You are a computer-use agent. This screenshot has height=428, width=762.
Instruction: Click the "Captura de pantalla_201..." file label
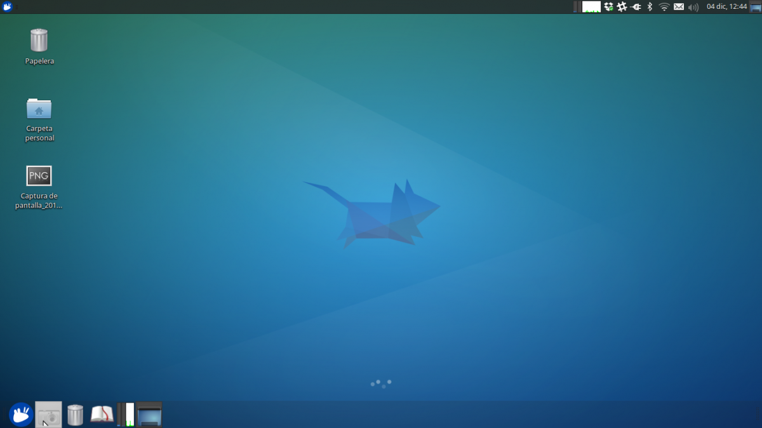(x=39, y=201)
